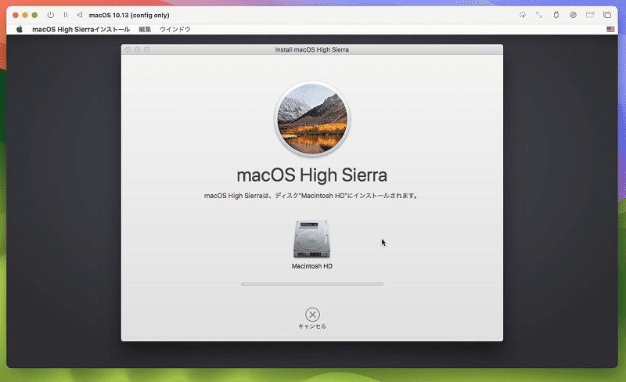This screenshot has height=382, width=626.
Task: Toggle capture mouse cursor icon
Action: tap(523, 15)
